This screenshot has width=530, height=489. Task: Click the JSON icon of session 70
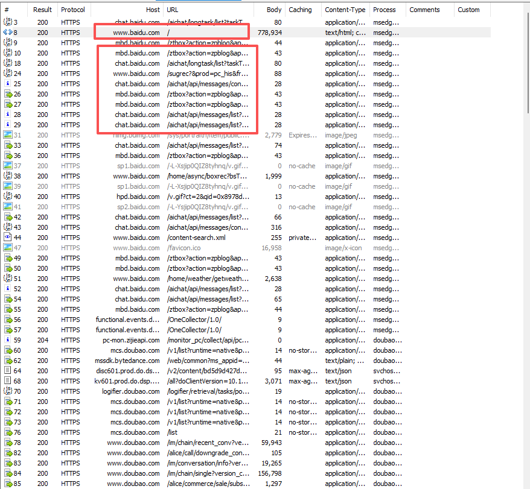pos(7,391)
